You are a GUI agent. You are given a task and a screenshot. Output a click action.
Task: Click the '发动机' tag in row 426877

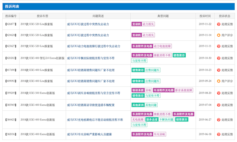[136, 24]
